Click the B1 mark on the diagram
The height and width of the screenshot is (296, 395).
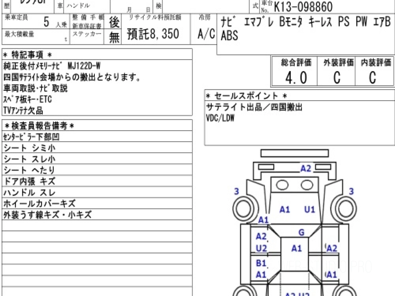261,263
